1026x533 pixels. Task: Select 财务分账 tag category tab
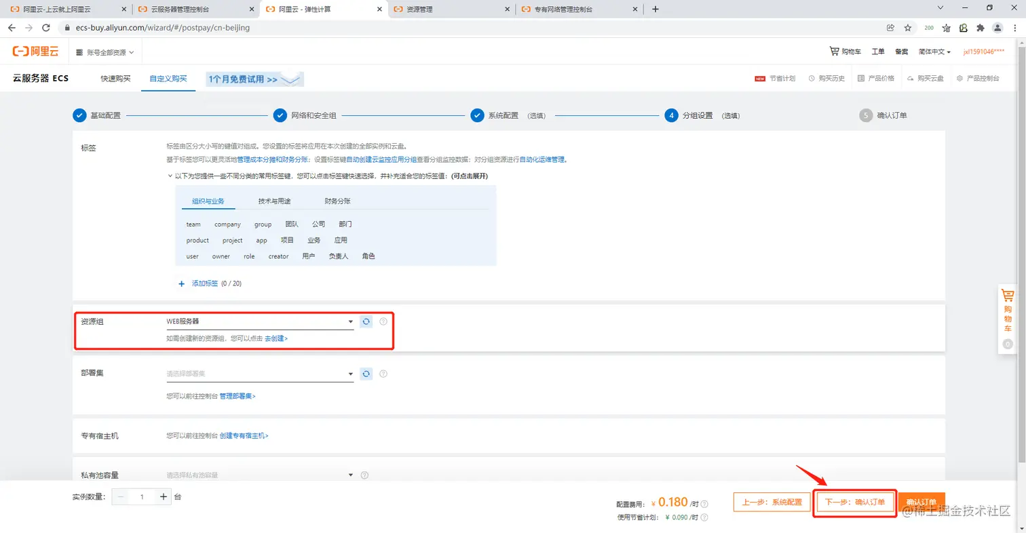(337, 201)
